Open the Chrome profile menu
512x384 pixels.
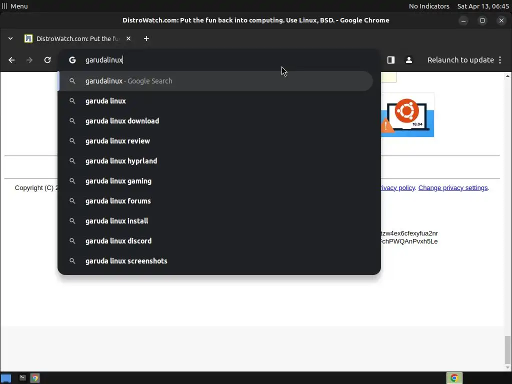(409, 60)
